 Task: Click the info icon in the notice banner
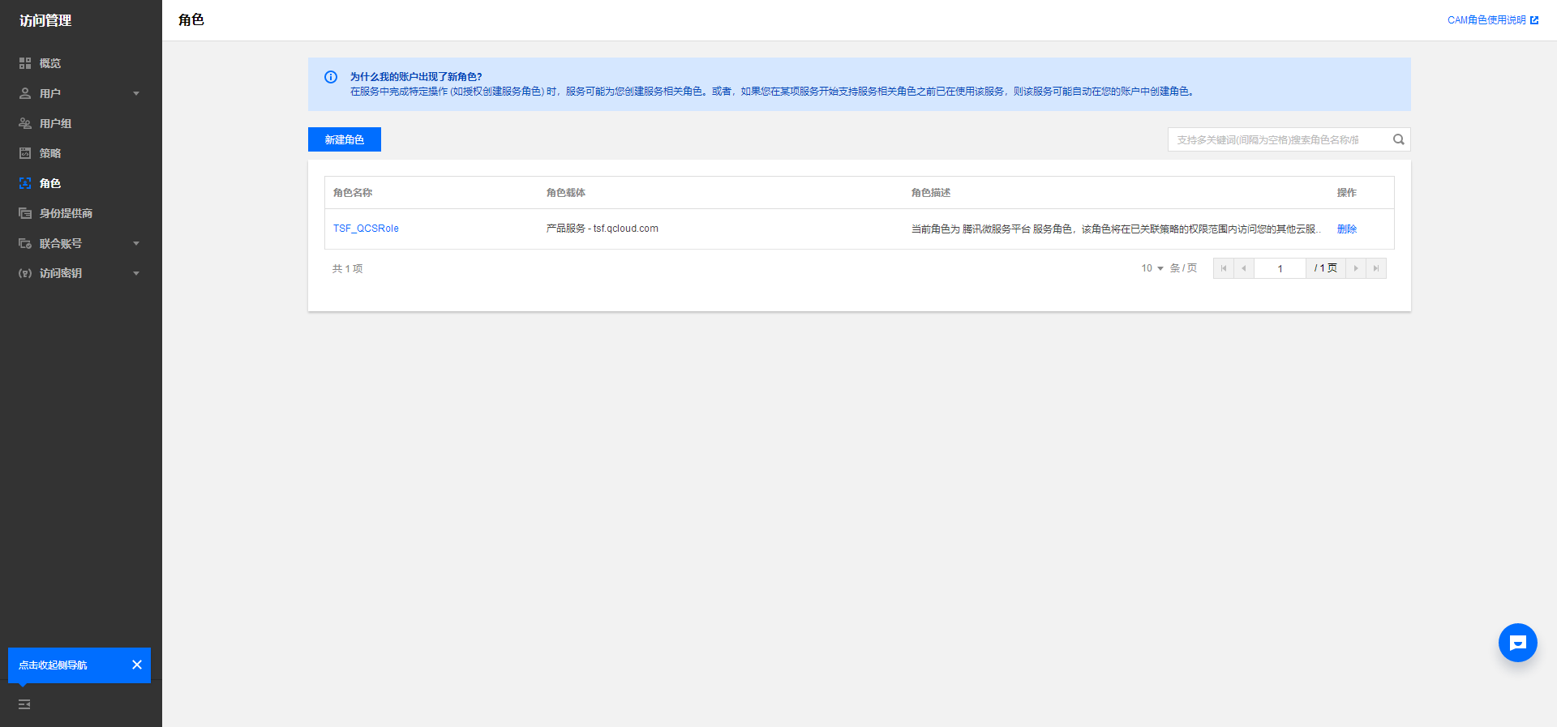tap(331, 77)
